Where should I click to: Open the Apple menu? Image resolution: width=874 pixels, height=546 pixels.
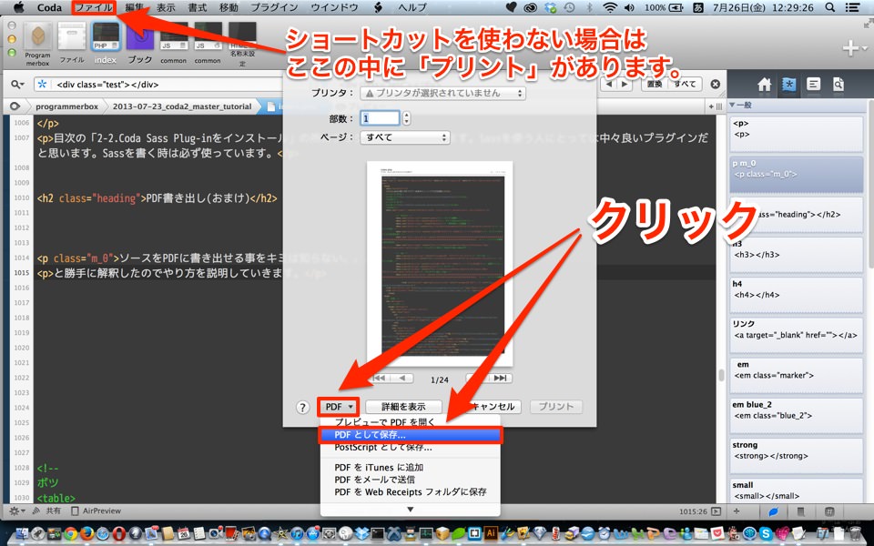[19, 7]
